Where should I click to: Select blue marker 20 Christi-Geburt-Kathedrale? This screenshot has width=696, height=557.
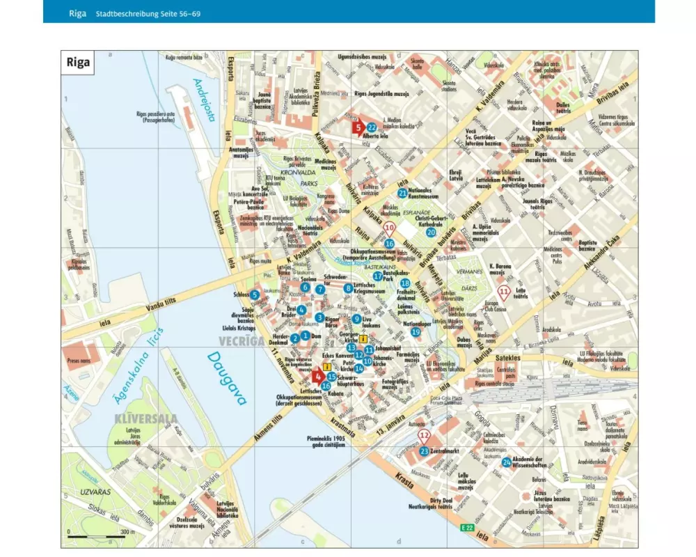click(431, 232)
